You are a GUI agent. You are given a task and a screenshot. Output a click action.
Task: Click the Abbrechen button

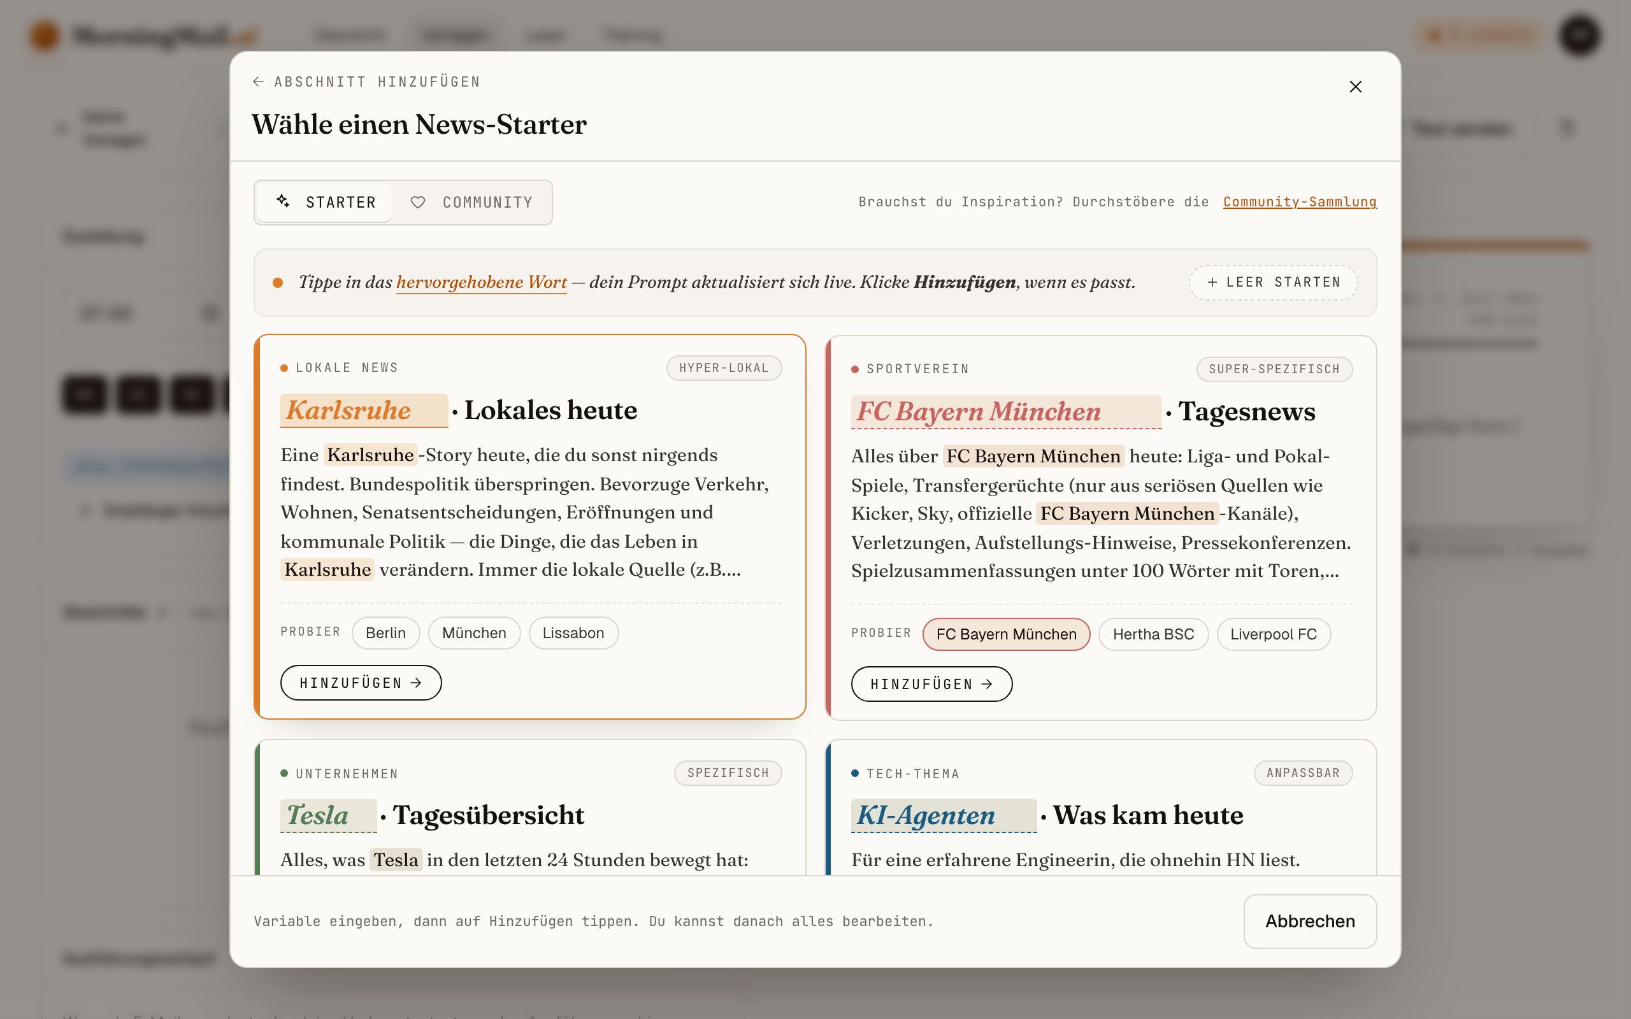(x=1309, y=922)
